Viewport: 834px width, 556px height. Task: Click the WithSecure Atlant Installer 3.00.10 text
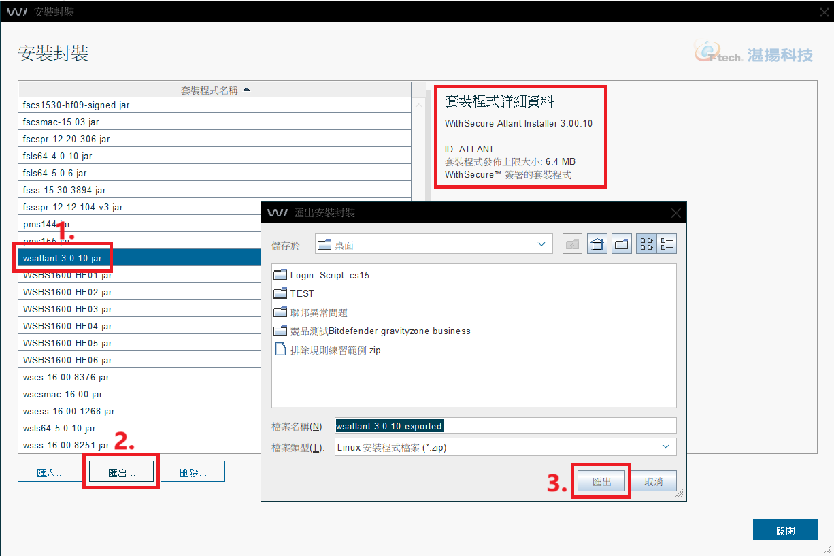518,124
